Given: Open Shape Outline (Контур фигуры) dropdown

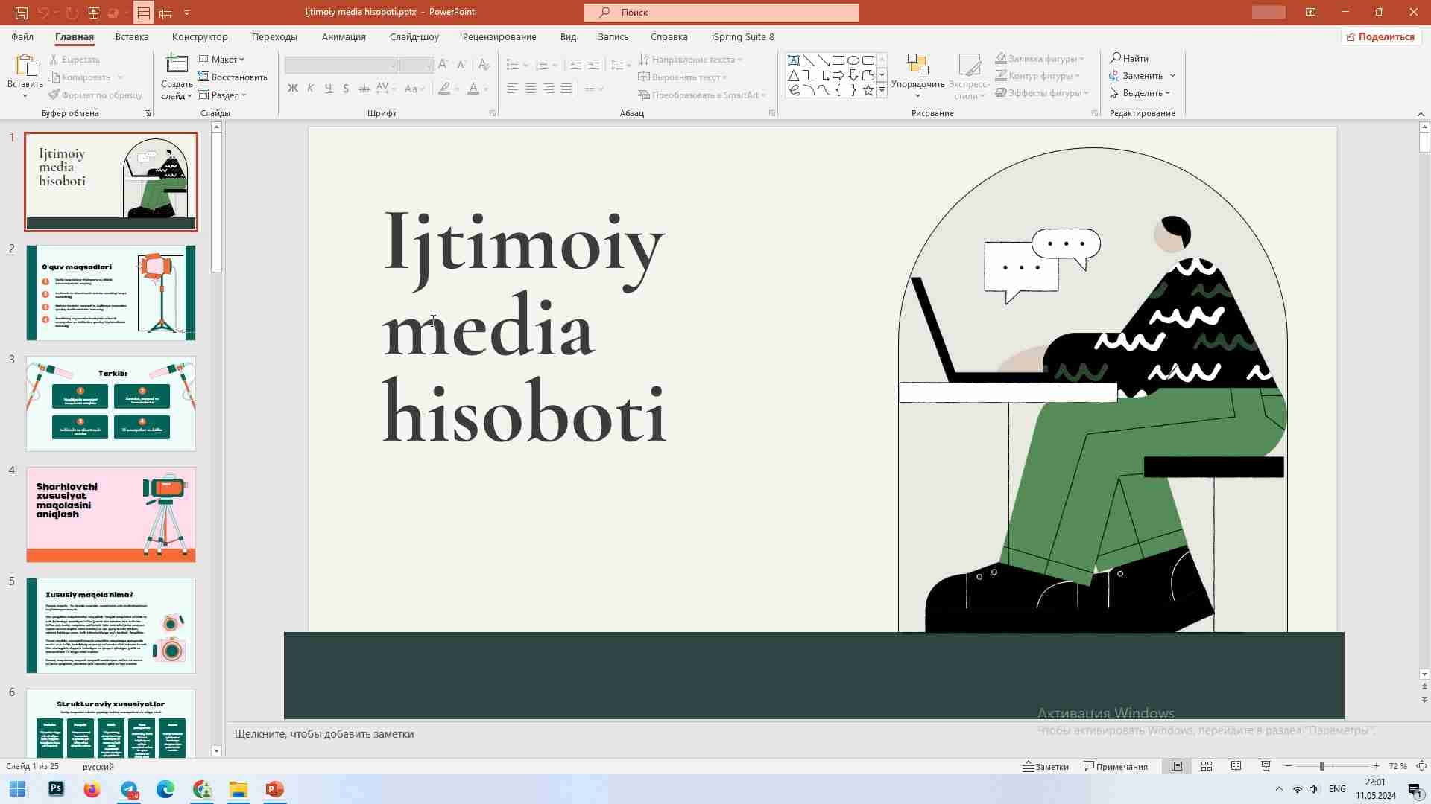Looking at the screenshot, I should [x=1037, y=75].
